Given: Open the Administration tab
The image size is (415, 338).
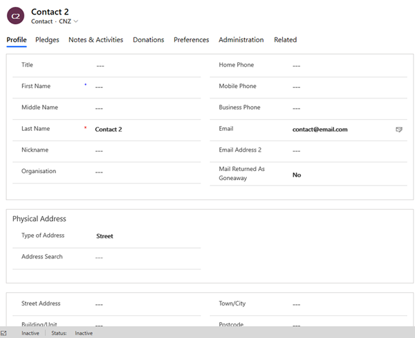Looking at the screenshot, I should coord(241,40).
